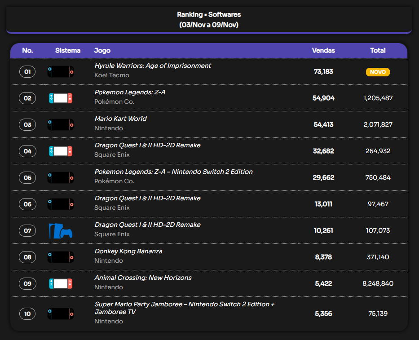Click the Switch 2 icon for Super Mario Party Jamboree
Viewport: 419px width, 340px height.
coord(61,314)
